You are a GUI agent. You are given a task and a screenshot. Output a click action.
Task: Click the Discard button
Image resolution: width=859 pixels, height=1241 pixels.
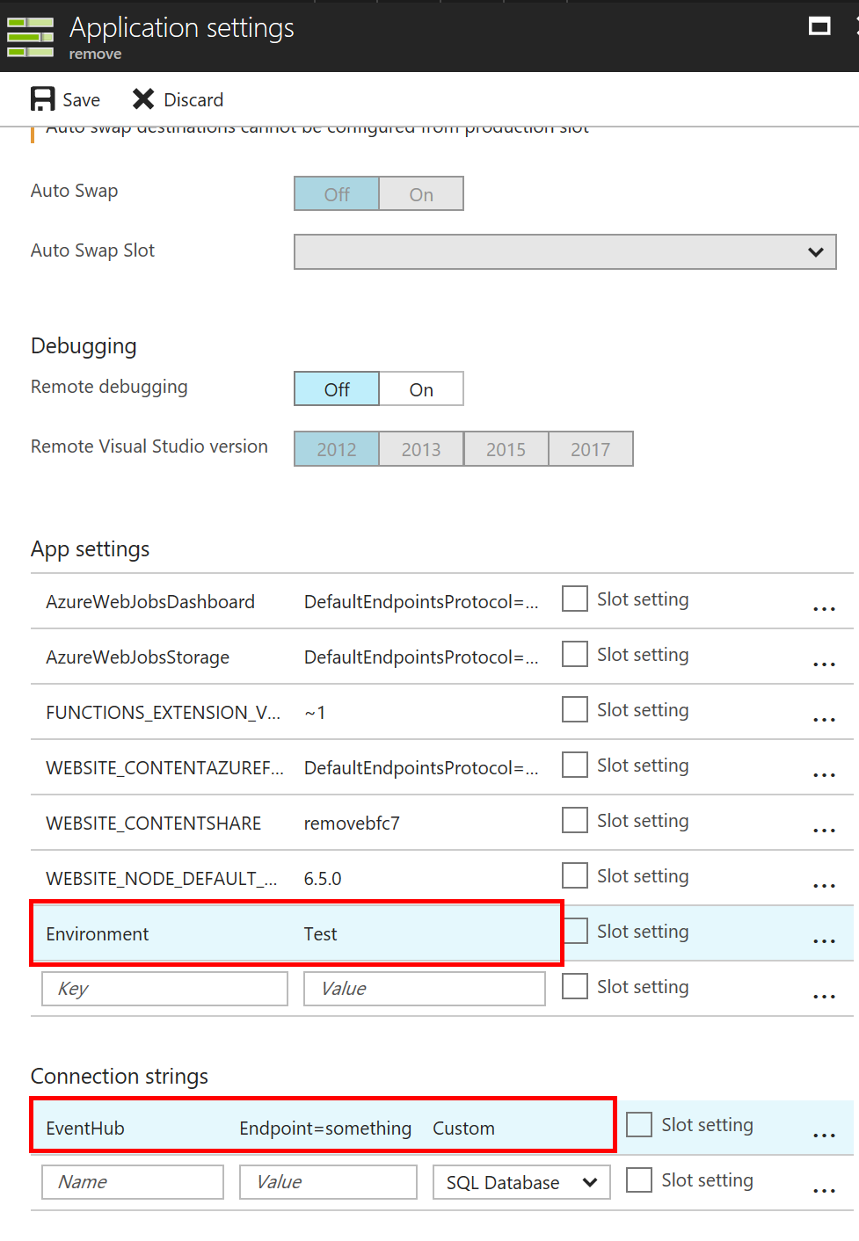[x=177, y=98]
